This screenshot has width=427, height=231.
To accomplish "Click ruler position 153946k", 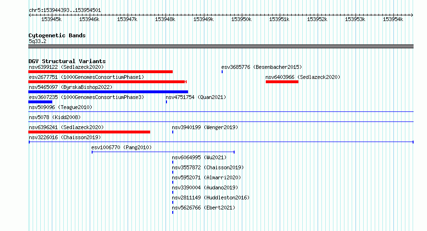I will pyautogui.click(x=89, y=19).
